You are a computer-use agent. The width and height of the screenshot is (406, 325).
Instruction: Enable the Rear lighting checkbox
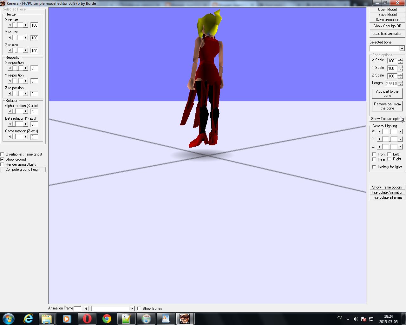click(374, 159)
